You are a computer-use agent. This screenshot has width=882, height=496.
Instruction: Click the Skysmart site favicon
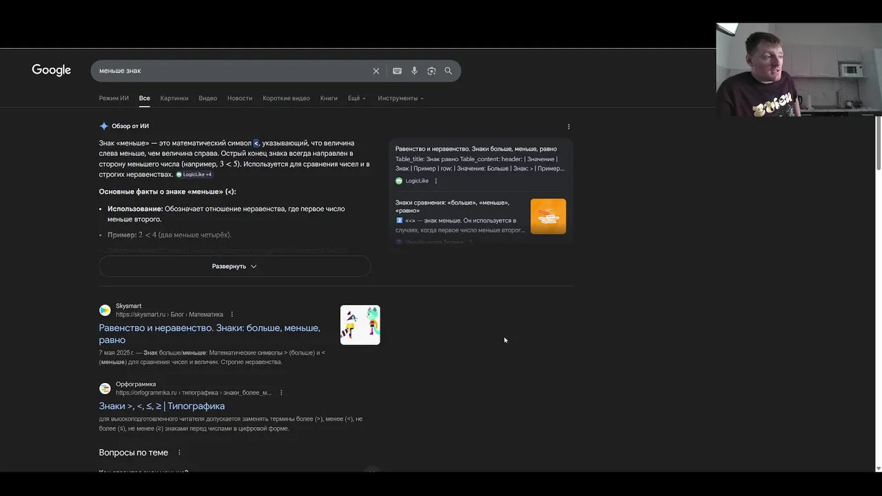click(105, 310)
